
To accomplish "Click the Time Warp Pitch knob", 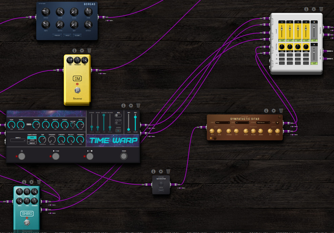I will (x=80, y=125).
